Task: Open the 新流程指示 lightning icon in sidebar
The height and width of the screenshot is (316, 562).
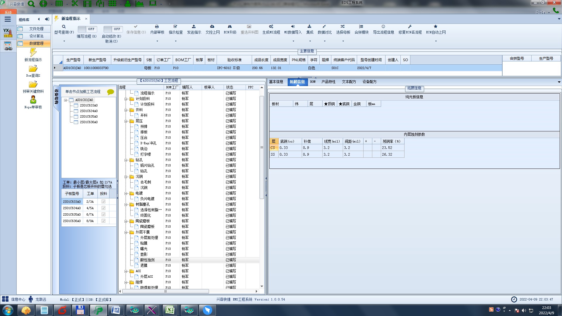Action: tap(33, 53)
